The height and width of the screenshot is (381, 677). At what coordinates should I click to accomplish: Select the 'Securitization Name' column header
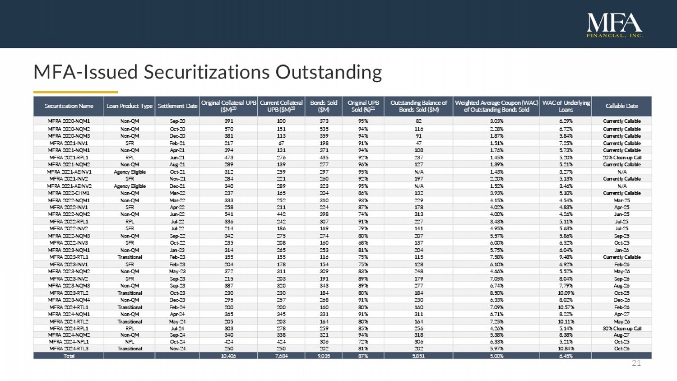[69, 106]
